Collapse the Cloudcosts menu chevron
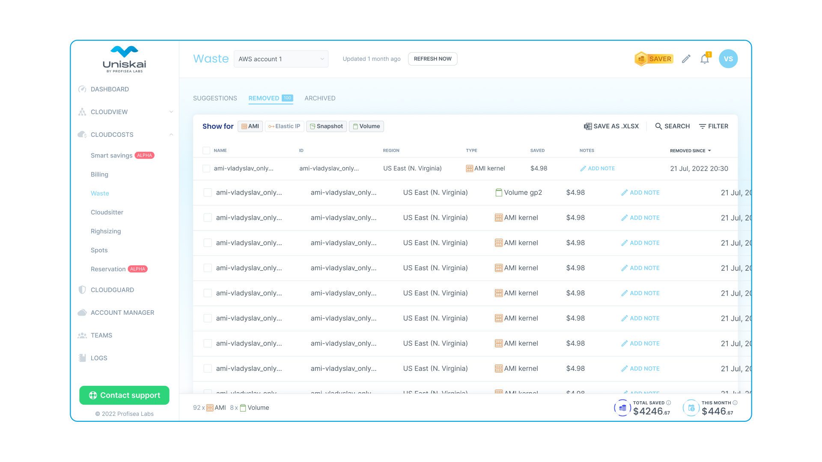The width and height of the screenshot is (822, 462). coord(171,134)
